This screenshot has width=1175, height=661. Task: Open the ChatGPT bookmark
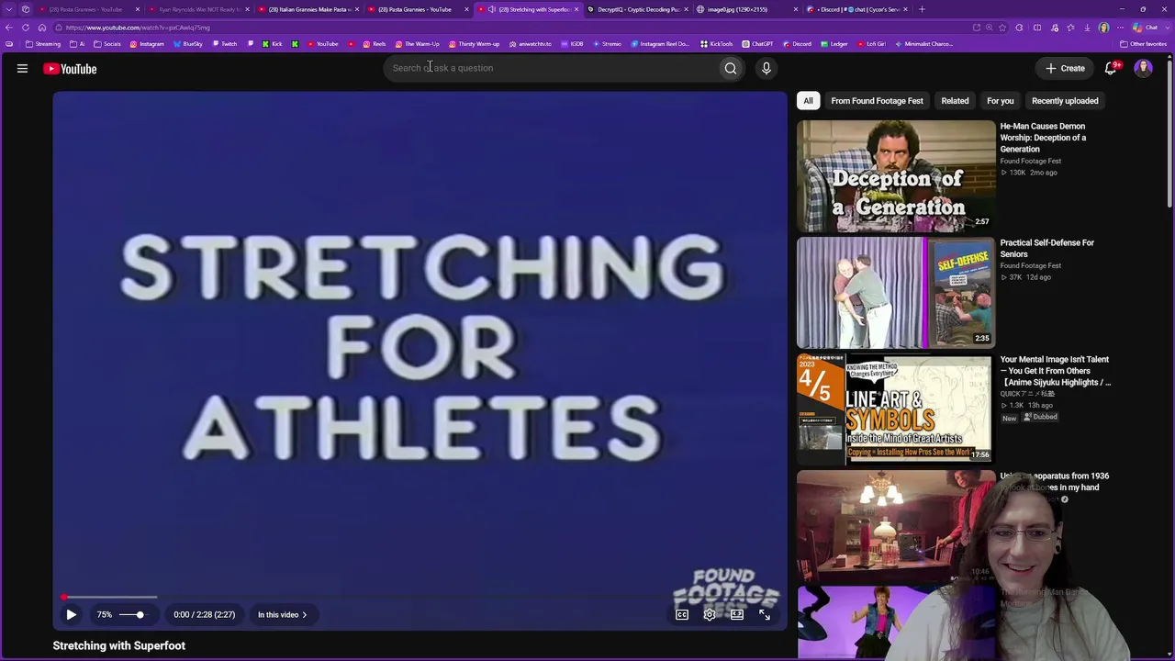click(757, 44)
